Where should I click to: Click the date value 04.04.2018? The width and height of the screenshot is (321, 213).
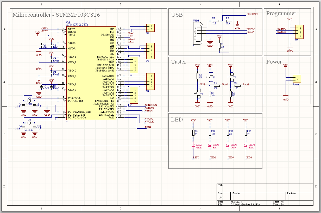(x=236, y=202)
